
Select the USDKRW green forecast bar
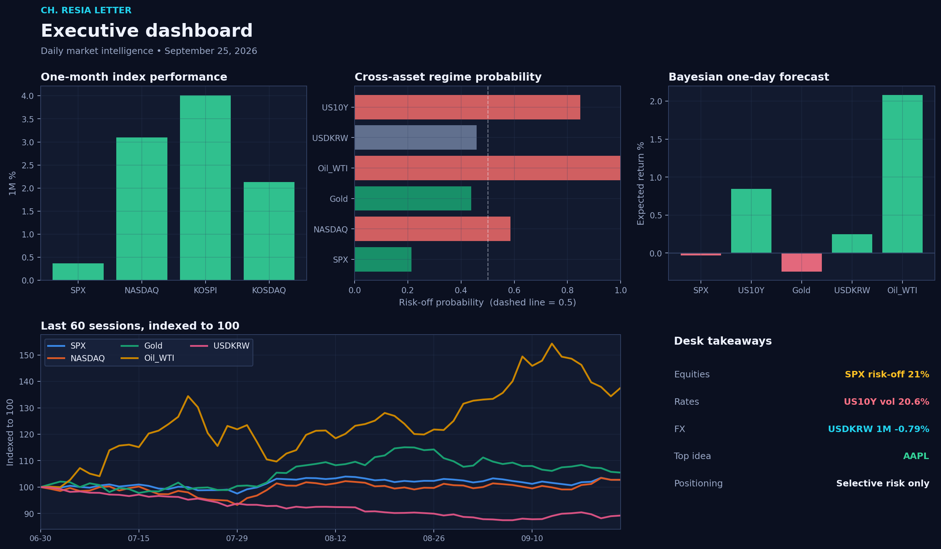click(852, 244)
